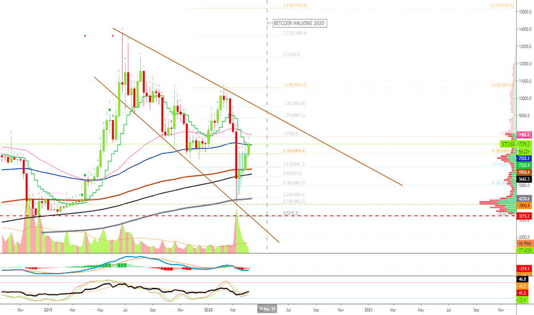Click the 11000.0 price axis label
Image resolution: width=534 pixels, height=315 pixels.
(524, 81)
